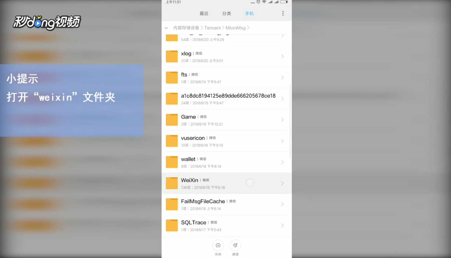The height and width of the screenshot is (258, 451).
Task: Click the Game folder name
Action: pos(188,117)
